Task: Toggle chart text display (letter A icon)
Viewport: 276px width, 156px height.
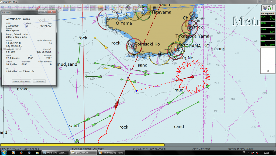Action: pos(52,8)
